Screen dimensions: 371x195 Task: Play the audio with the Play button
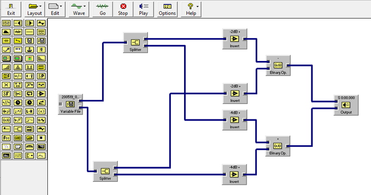pos(144,9)
